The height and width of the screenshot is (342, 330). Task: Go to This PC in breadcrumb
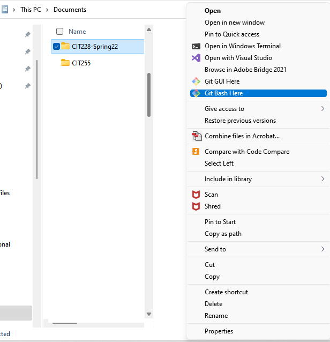[31, 10]
